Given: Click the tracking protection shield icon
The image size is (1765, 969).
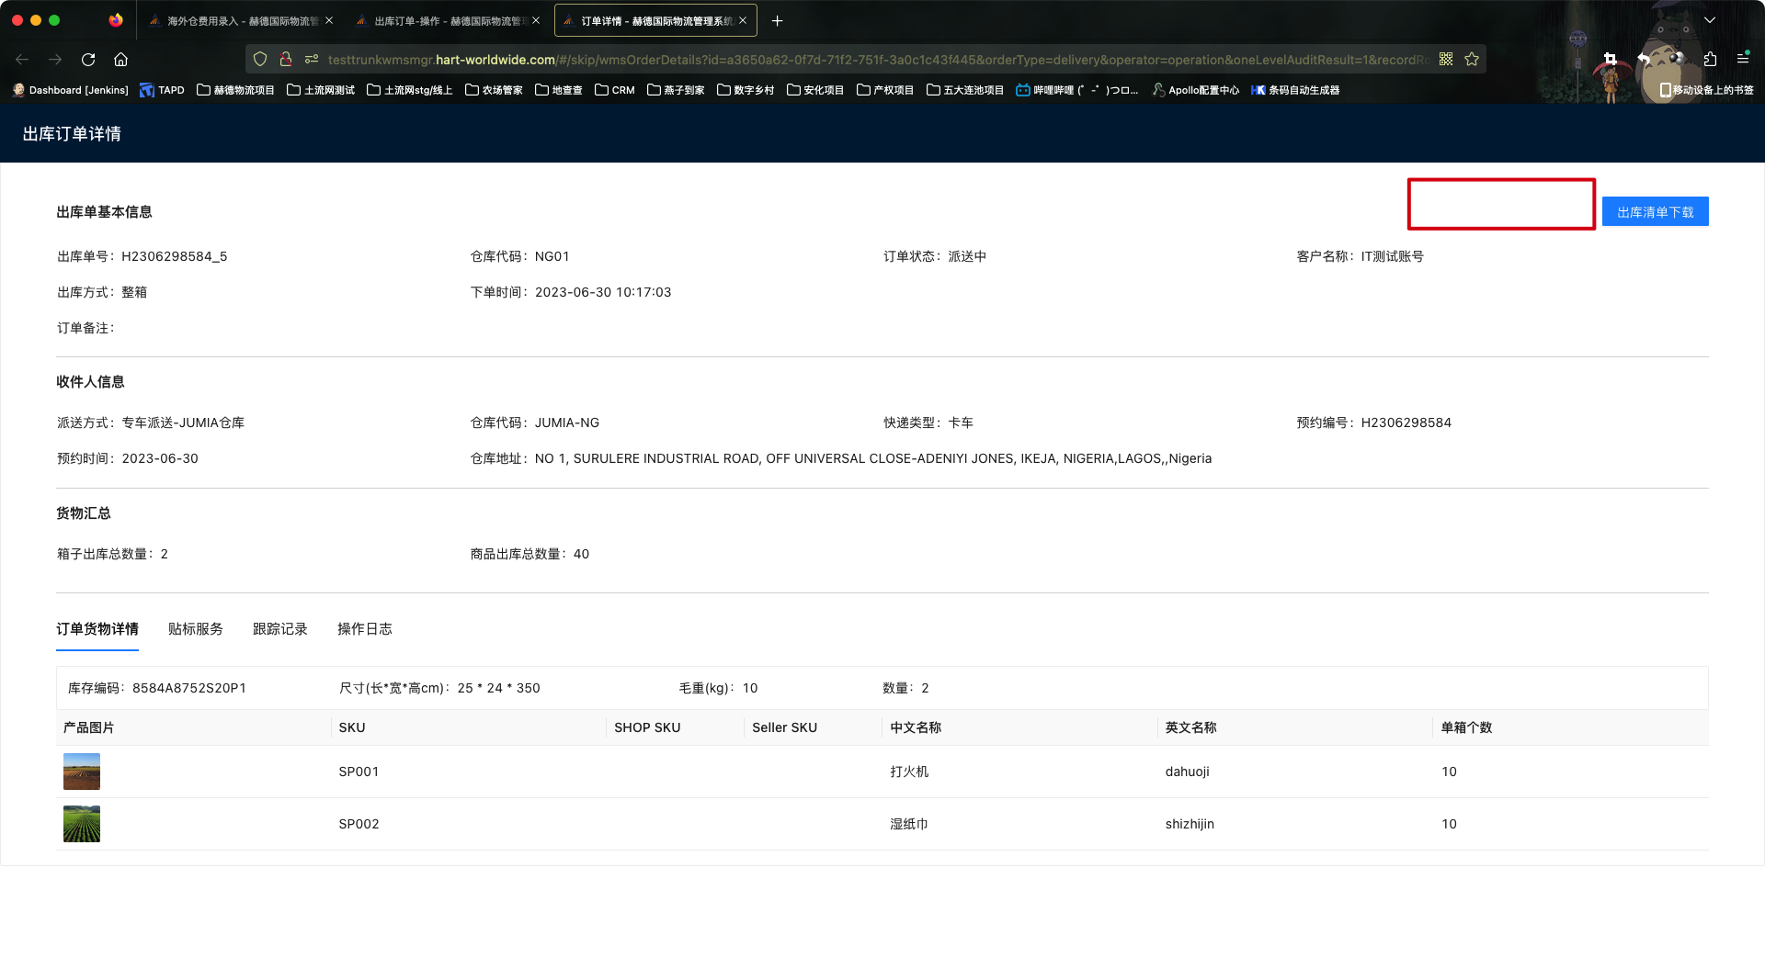Looking at the screenshot, I should 260,60.
